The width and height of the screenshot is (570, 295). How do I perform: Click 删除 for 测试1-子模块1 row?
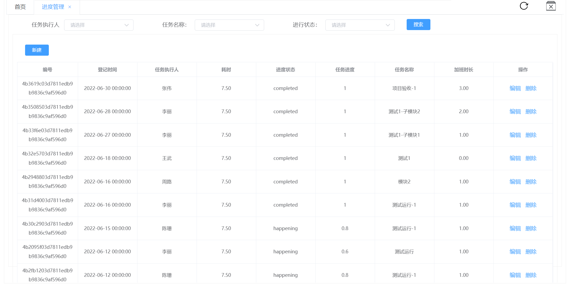pyautogui.click(x=531, y=135)
